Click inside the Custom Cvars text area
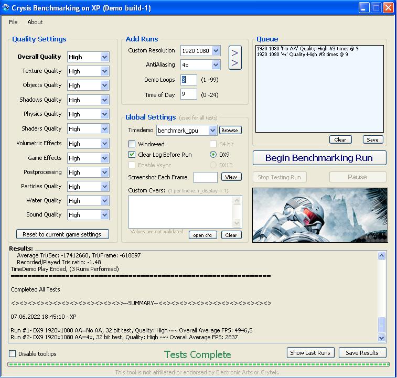The image size is (397, 378). coord(181,212)
